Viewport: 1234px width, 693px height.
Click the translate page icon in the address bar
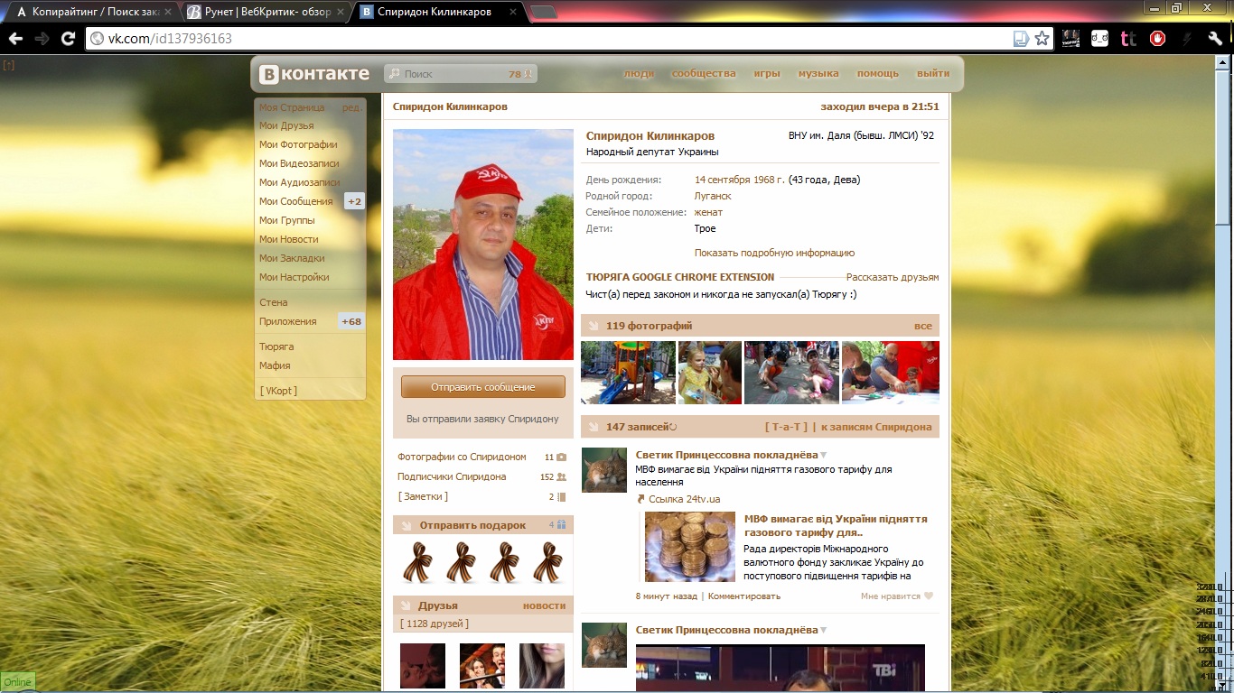tap(1021, 38)
